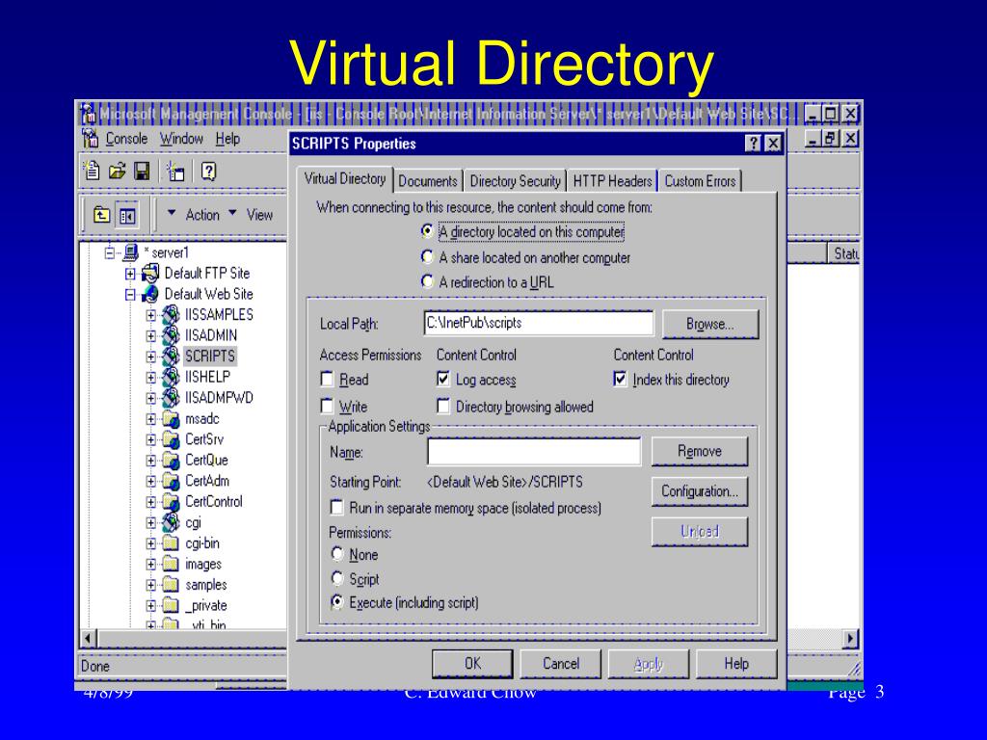Open the Console menu
Viewport: 987px width, 740px height.
[x=126, y=139]
